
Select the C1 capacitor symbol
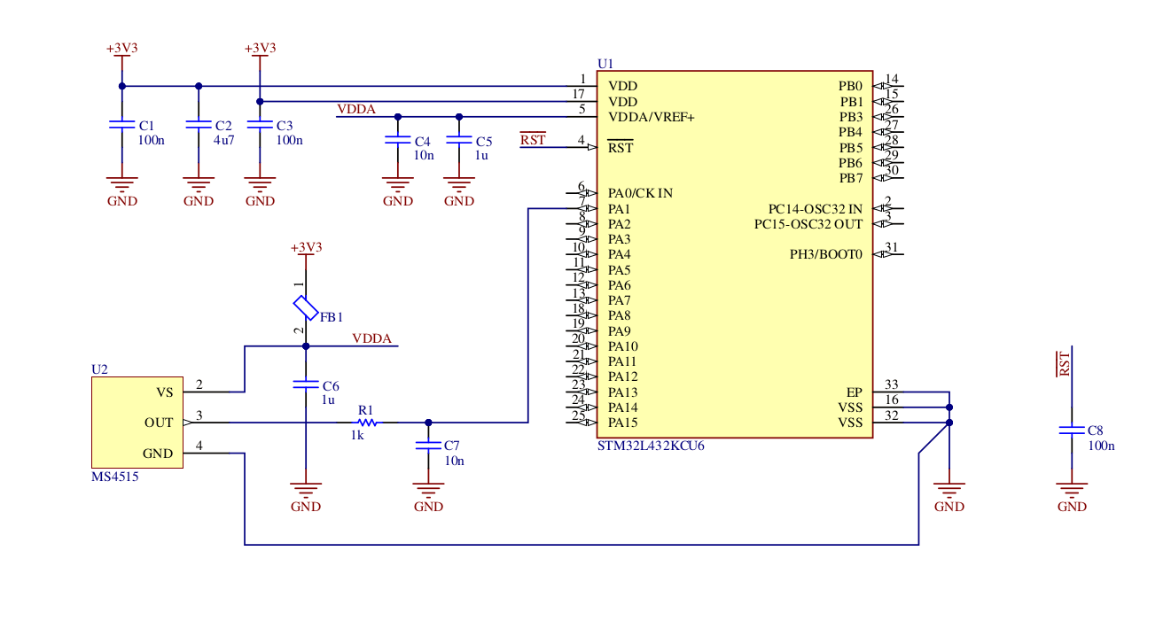121,126
